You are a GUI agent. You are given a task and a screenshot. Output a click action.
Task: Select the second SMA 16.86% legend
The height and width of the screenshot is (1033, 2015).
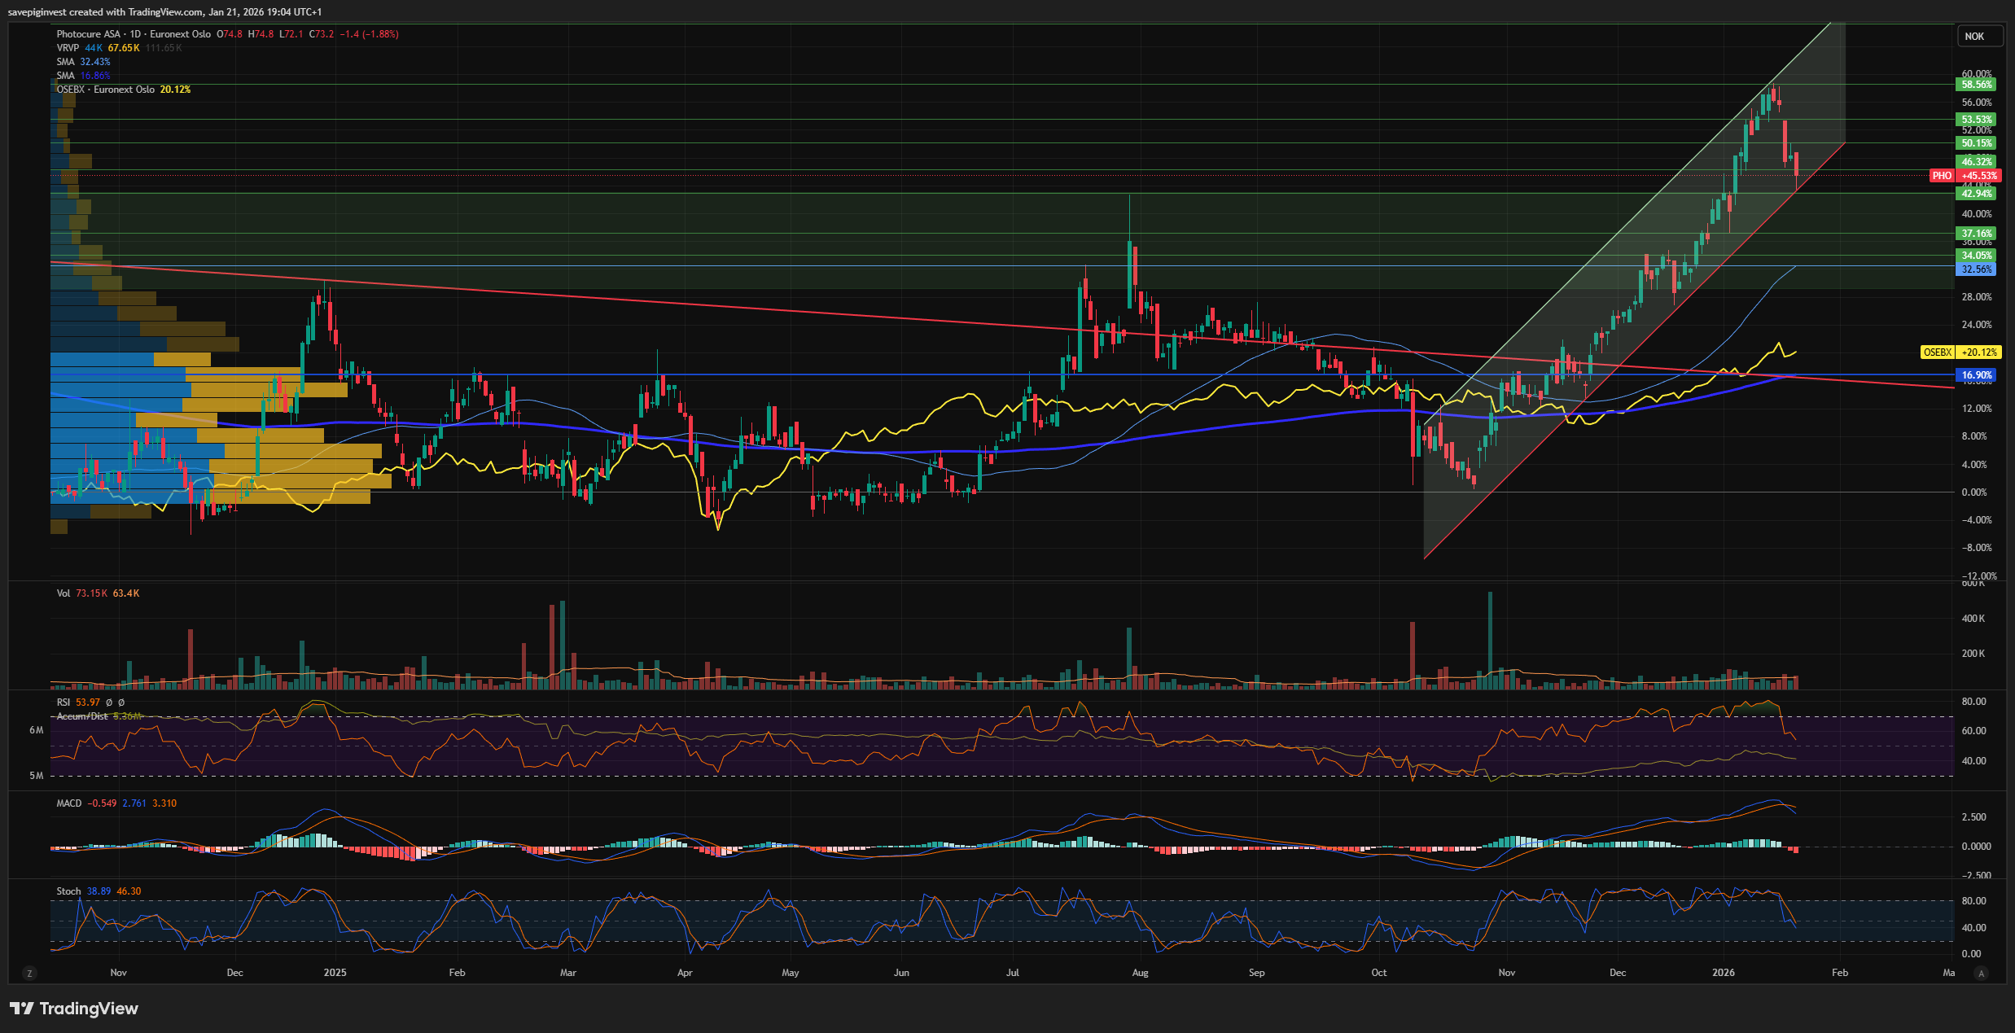pos(65,76)
